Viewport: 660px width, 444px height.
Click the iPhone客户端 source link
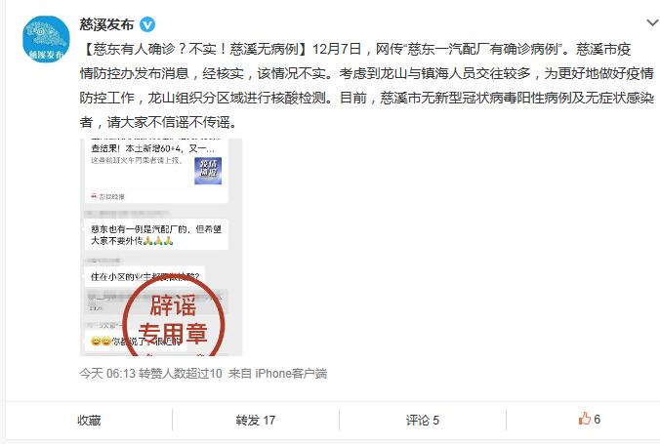click(291, 374)
